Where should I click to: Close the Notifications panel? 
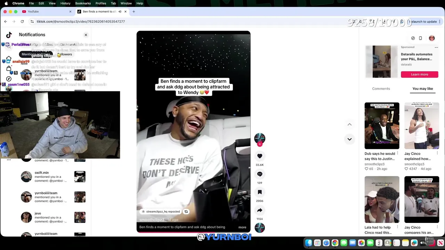pos(86,35)
